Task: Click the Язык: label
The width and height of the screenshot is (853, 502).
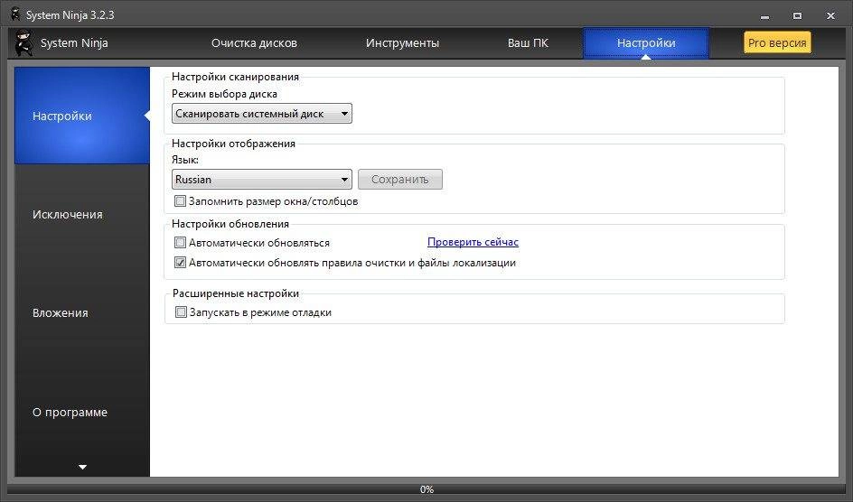Action: pos(185,160)
